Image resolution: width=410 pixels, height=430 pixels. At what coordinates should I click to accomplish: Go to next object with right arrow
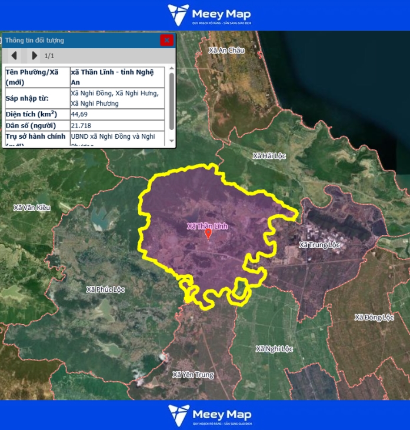click(34, 56)
